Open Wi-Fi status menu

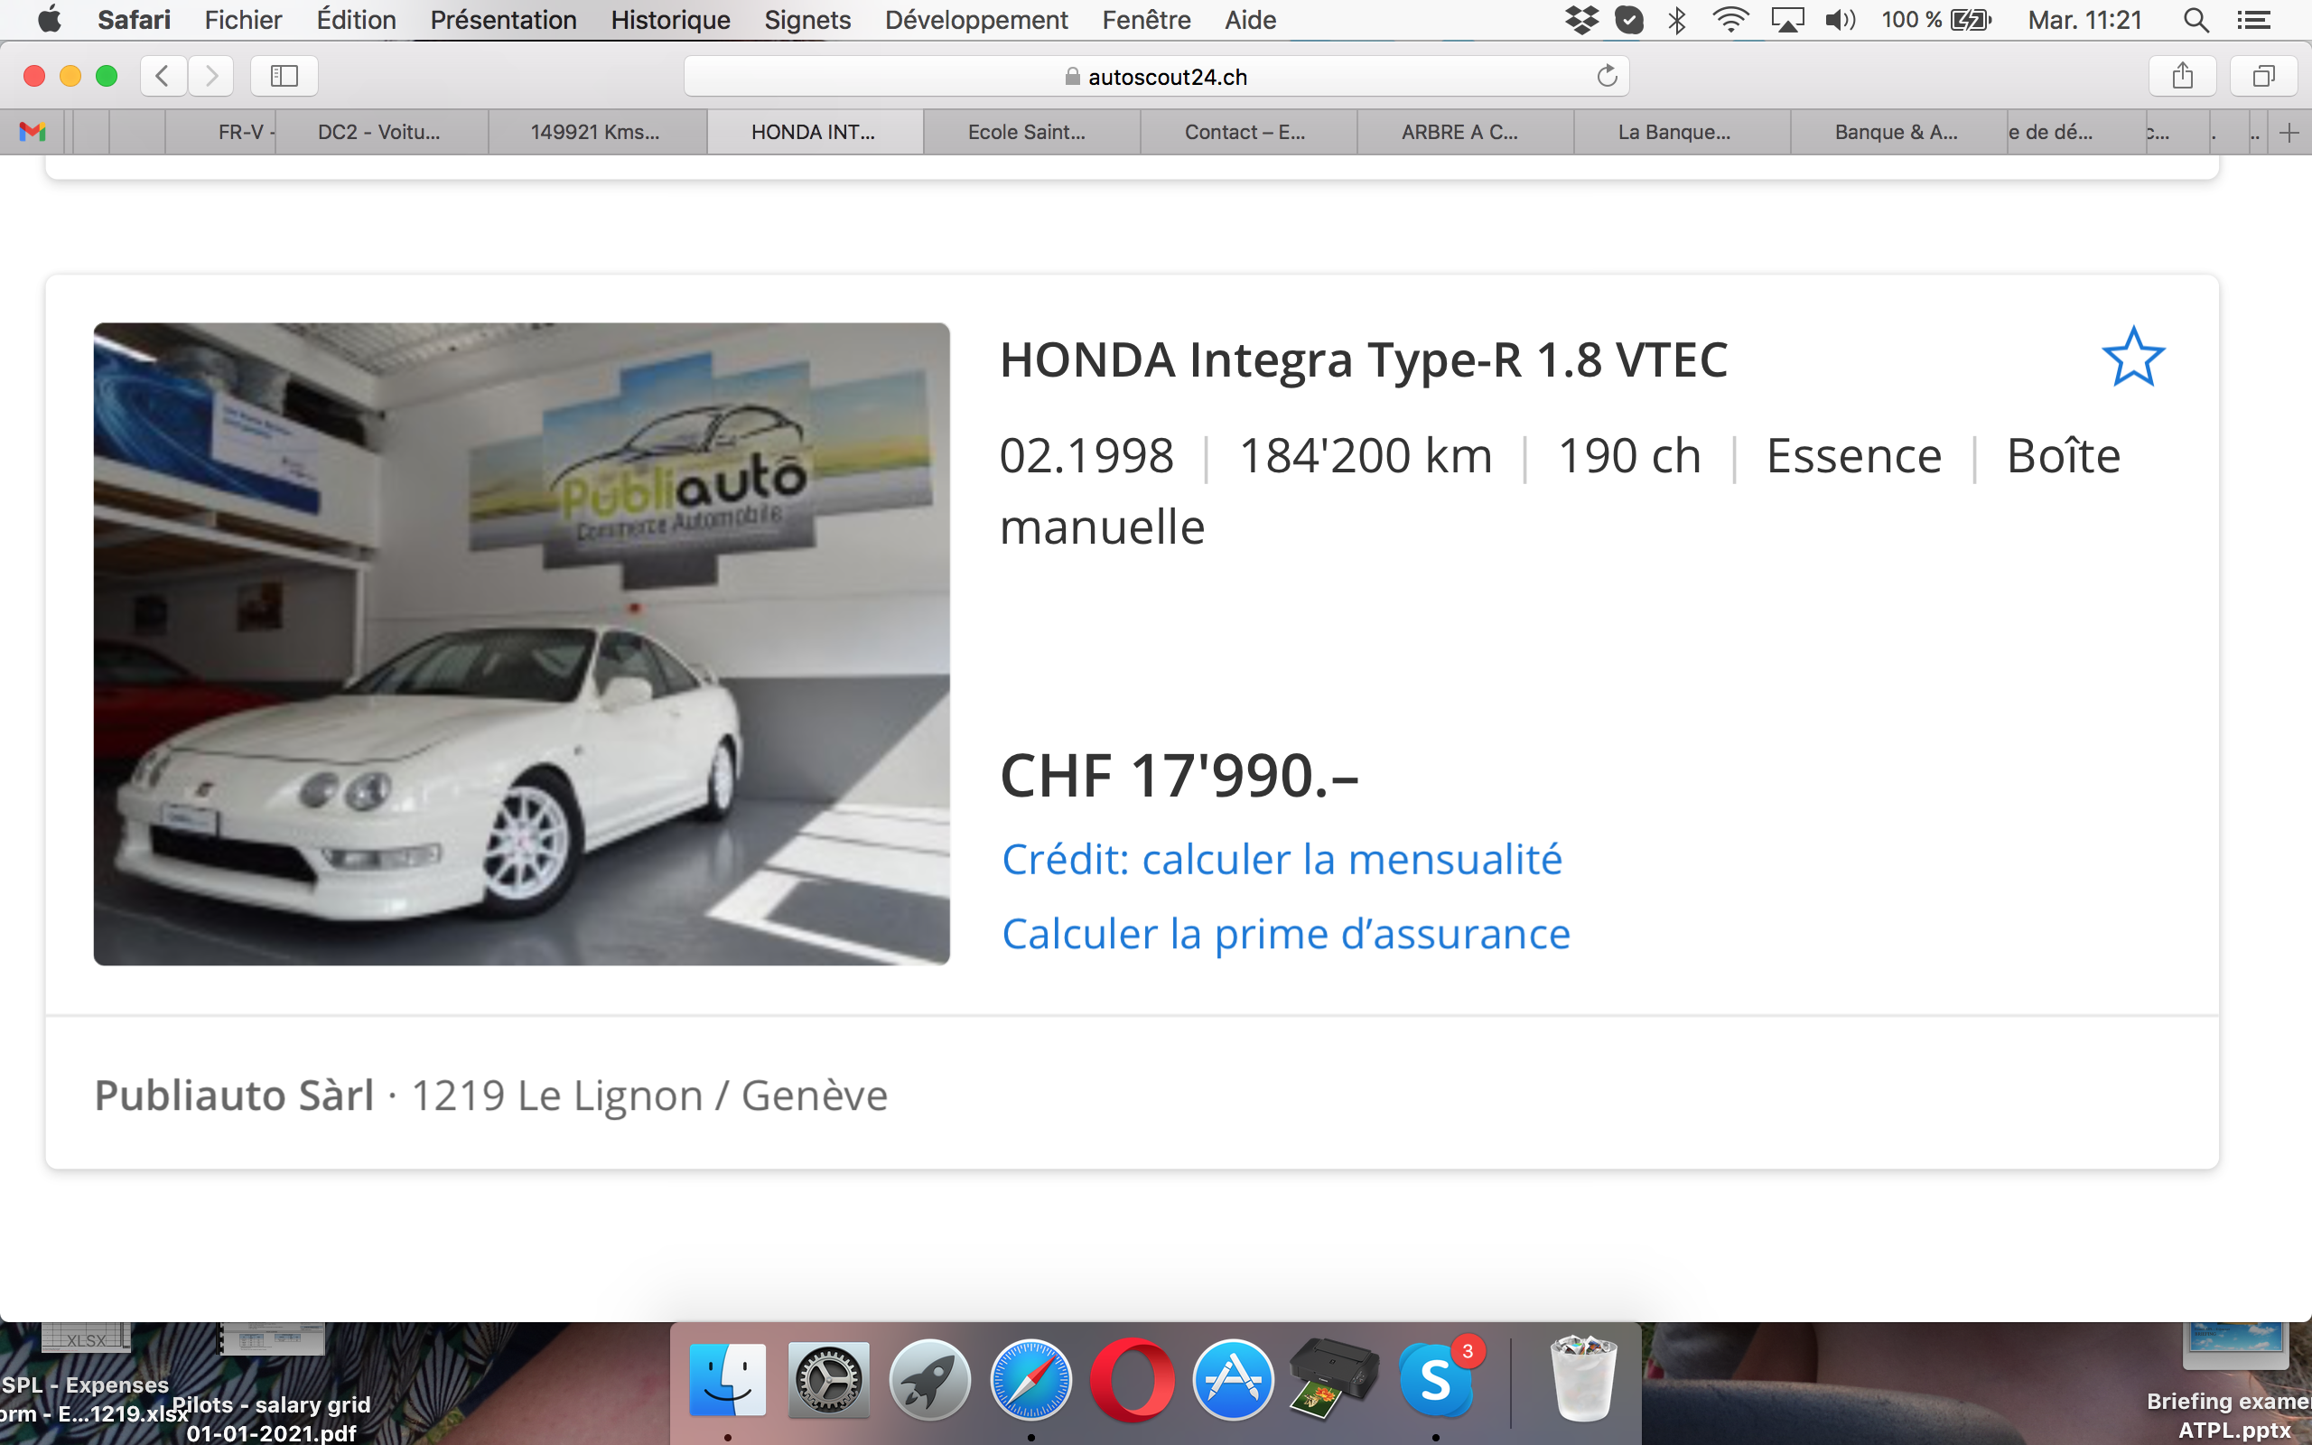tap(1730, 19)
